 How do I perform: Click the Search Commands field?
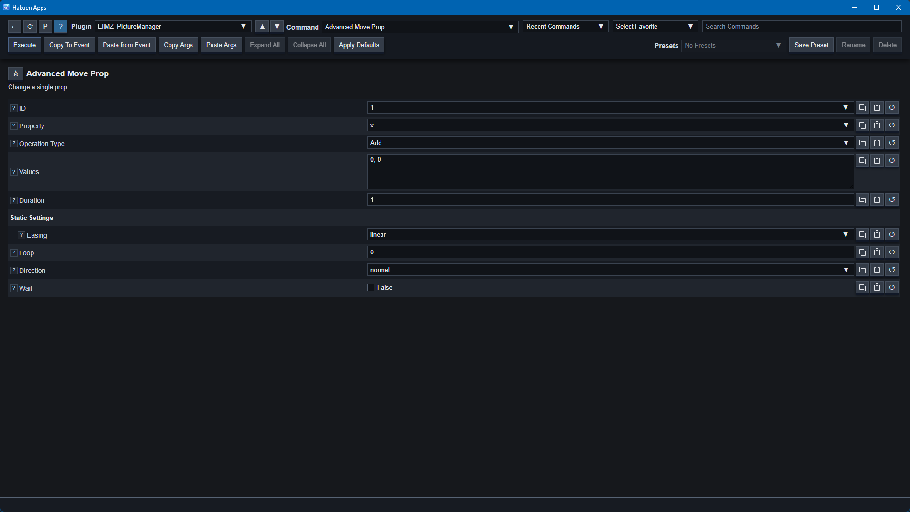pos(802,27)
